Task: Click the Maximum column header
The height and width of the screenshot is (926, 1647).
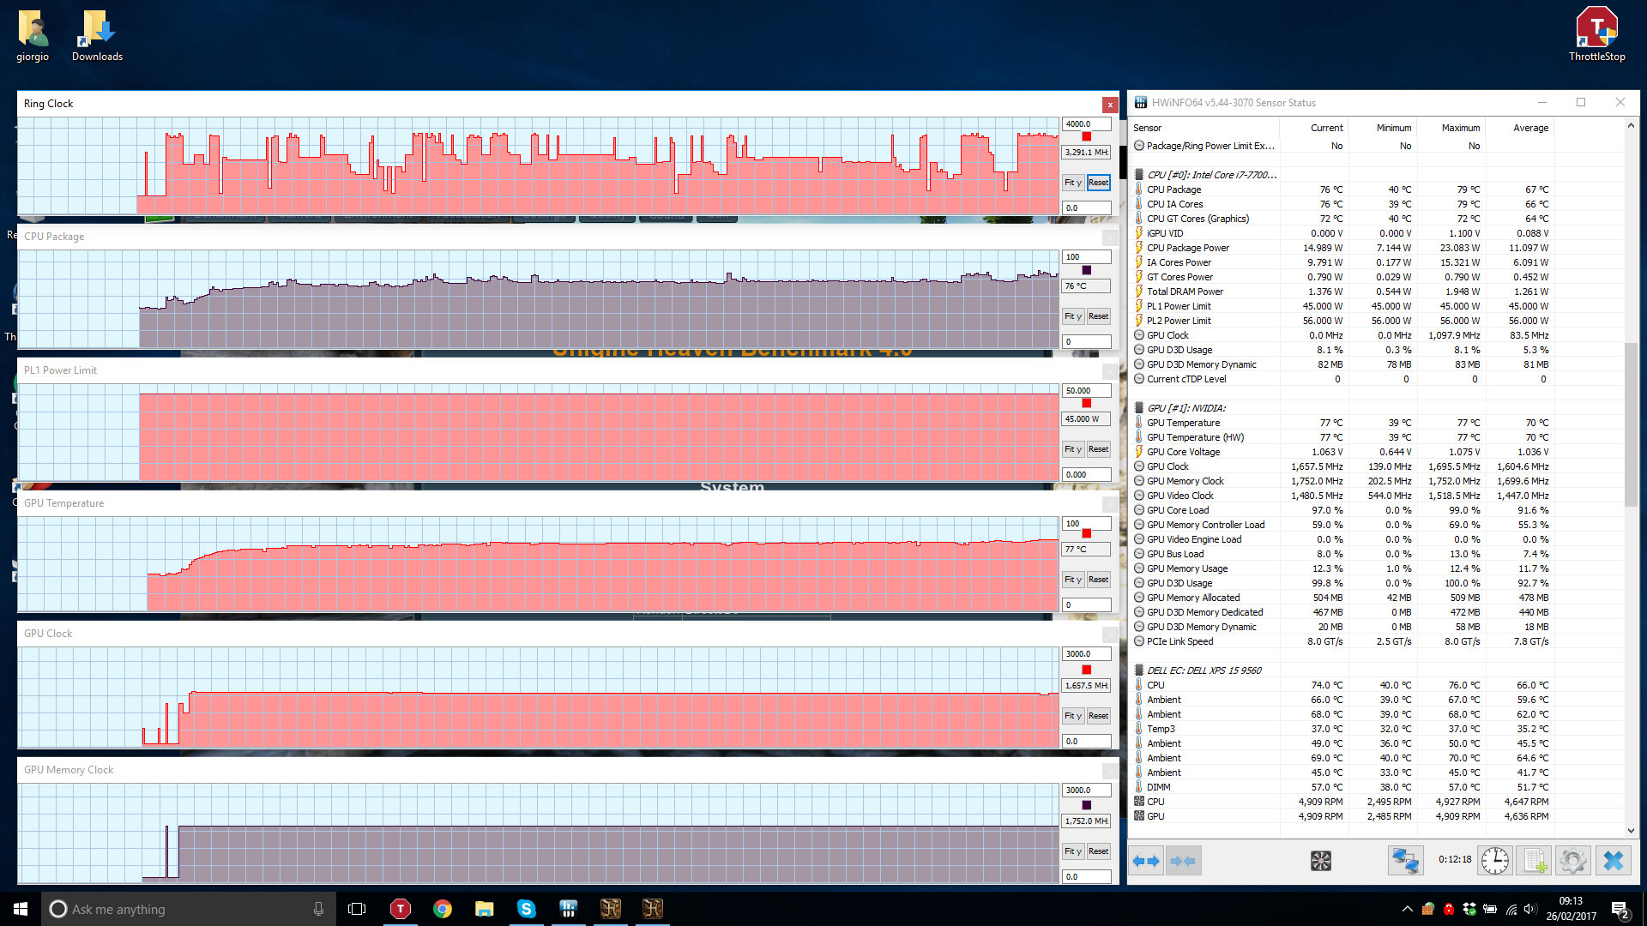Action: (1450, 128)
